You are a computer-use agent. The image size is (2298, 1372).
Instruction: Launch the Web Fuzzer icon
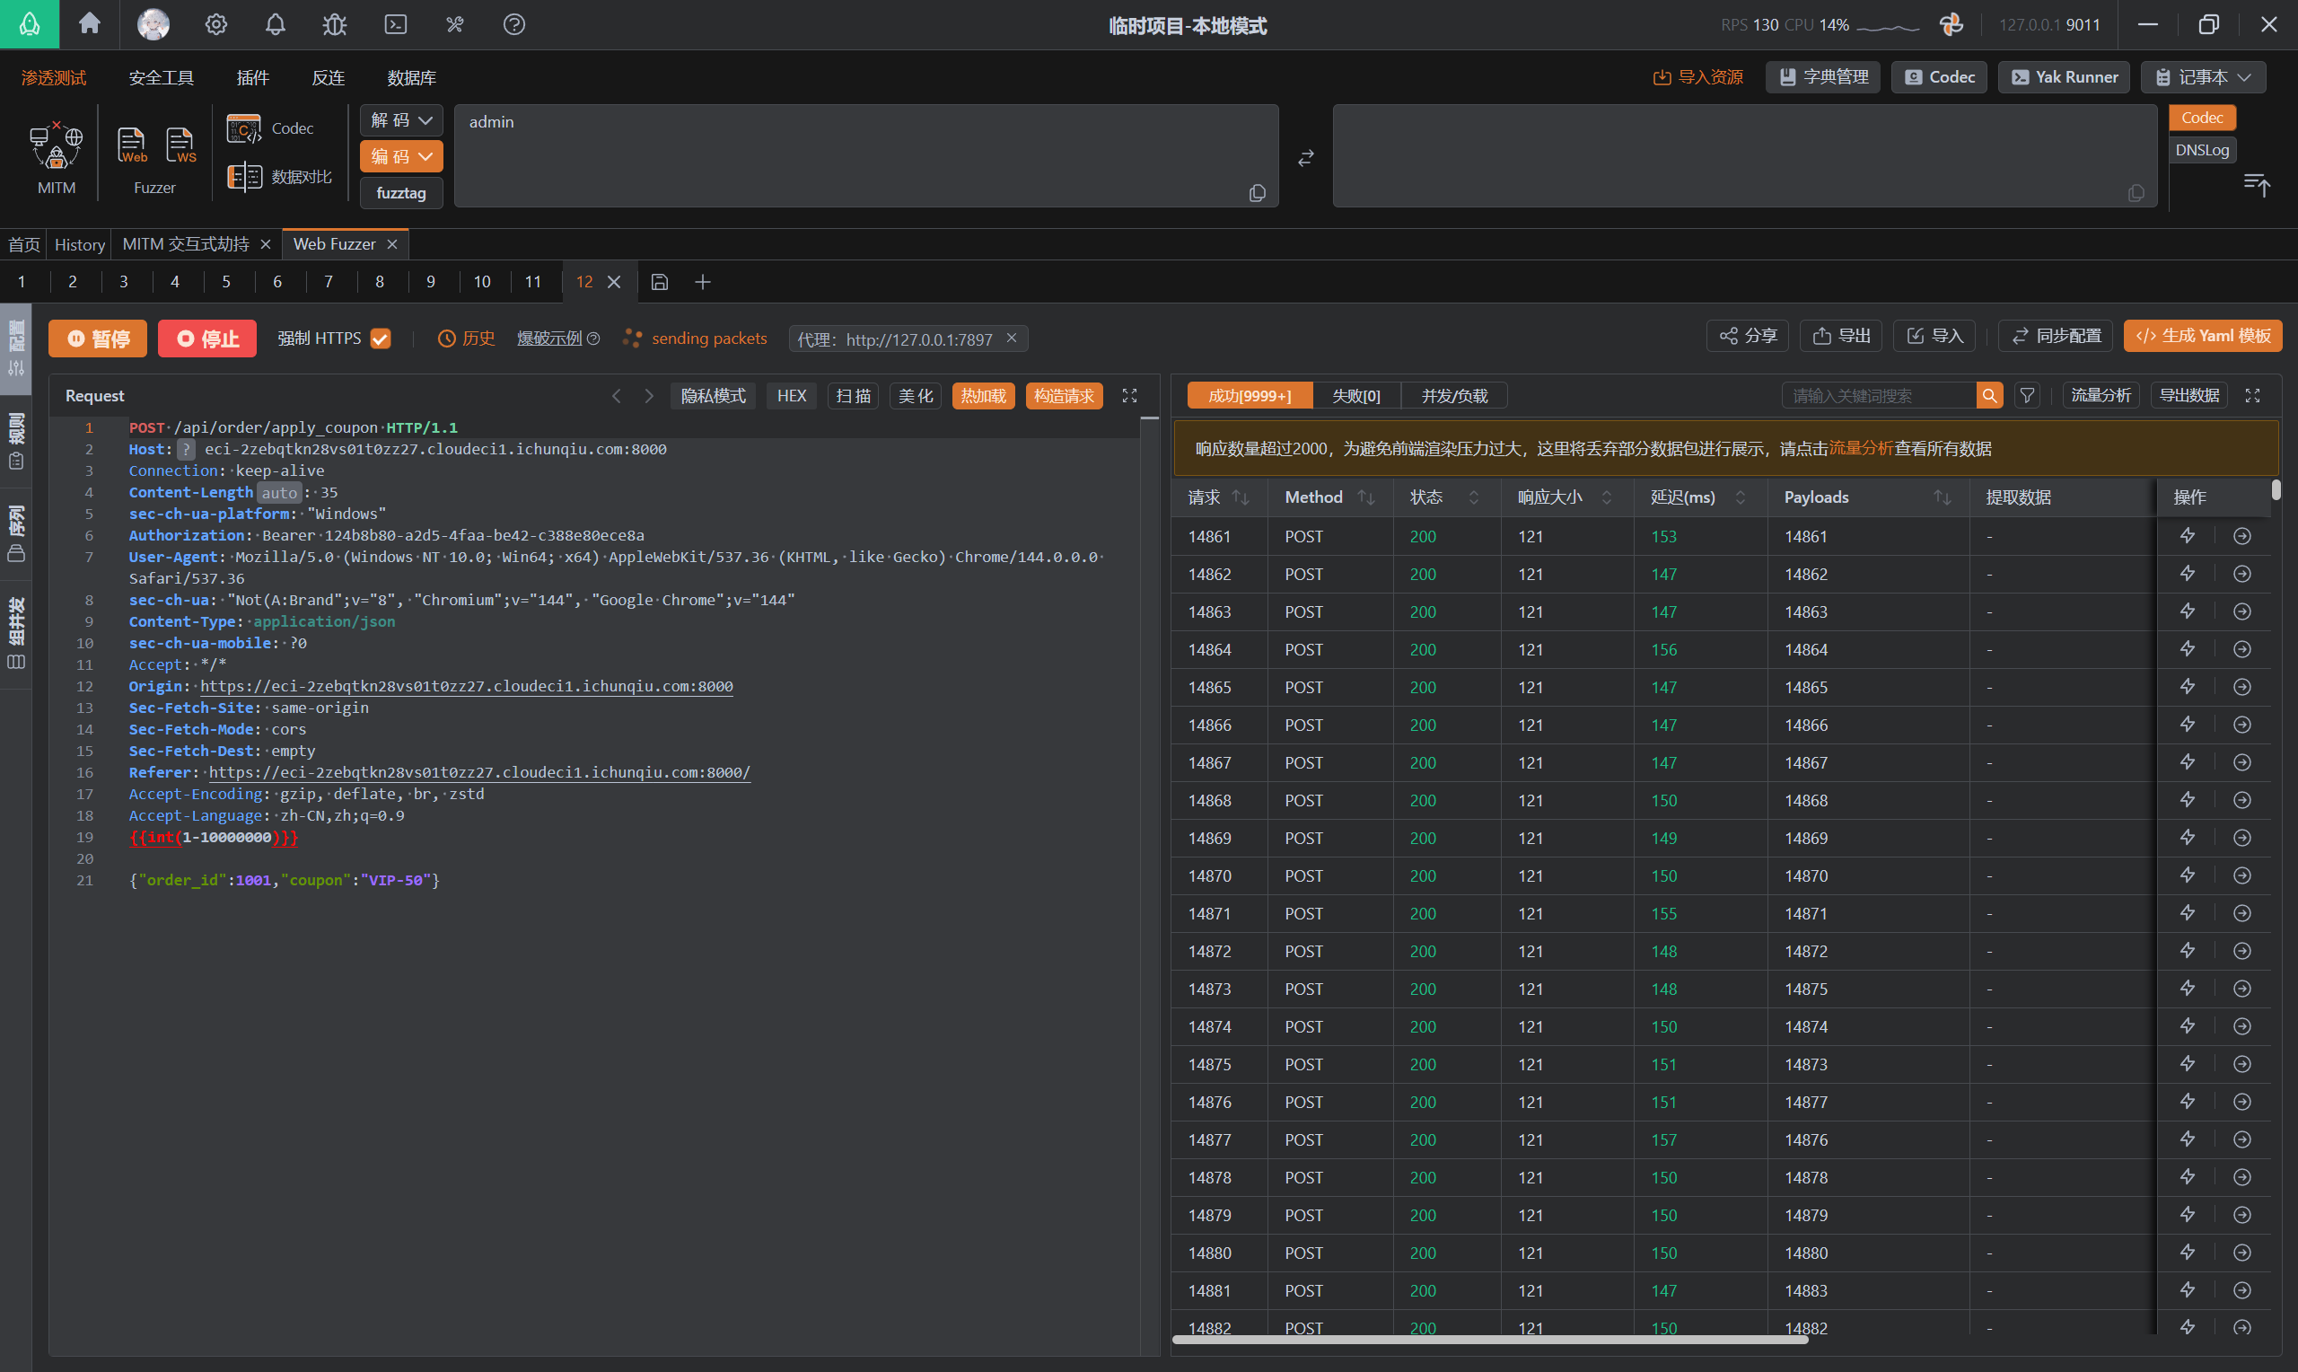click(132, 145)
